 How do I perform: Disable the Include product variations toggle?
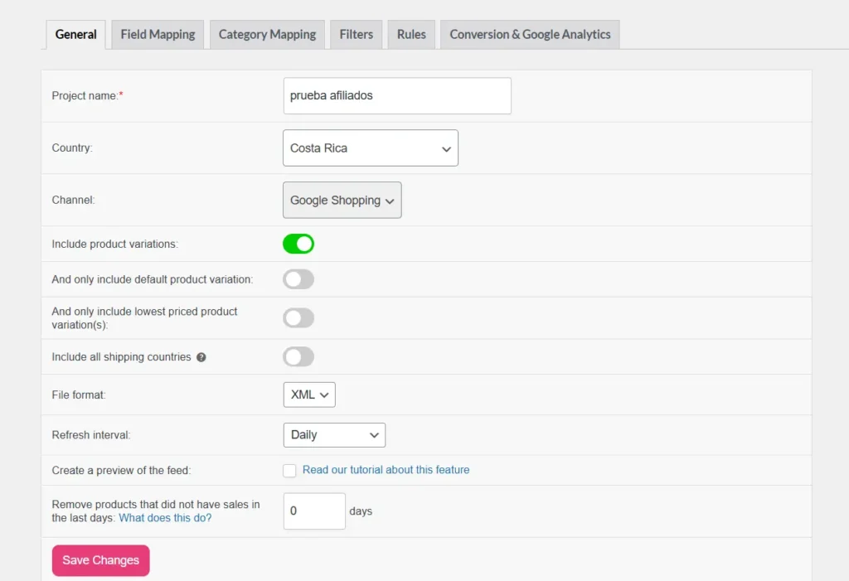click(298, 244)
